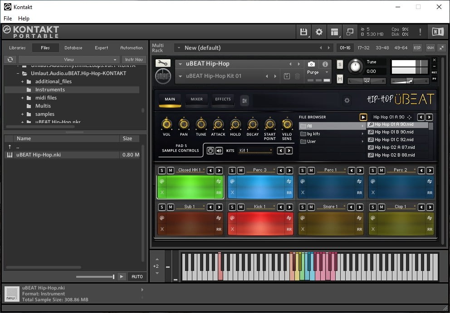Viewport: 450px width, 313px height.
Task: Click the aux button
Action: 430,48
